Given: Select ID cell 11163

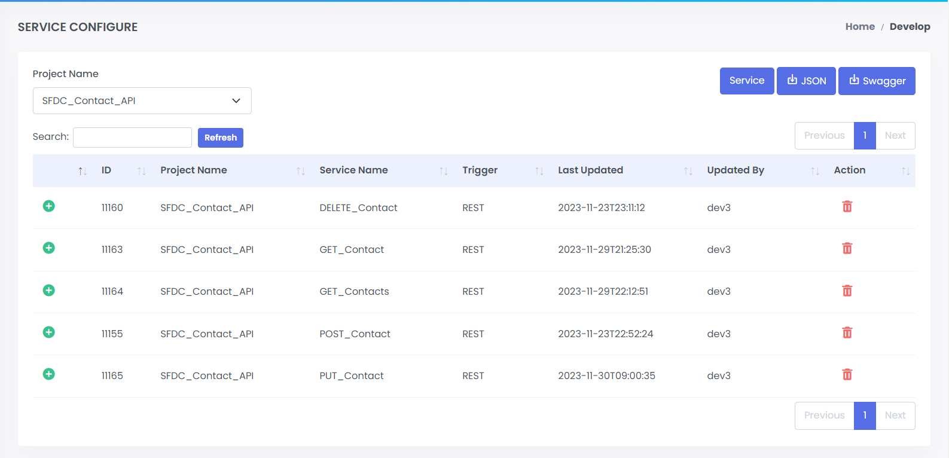Looking at the screenshot, I should (x=112, y=249).
